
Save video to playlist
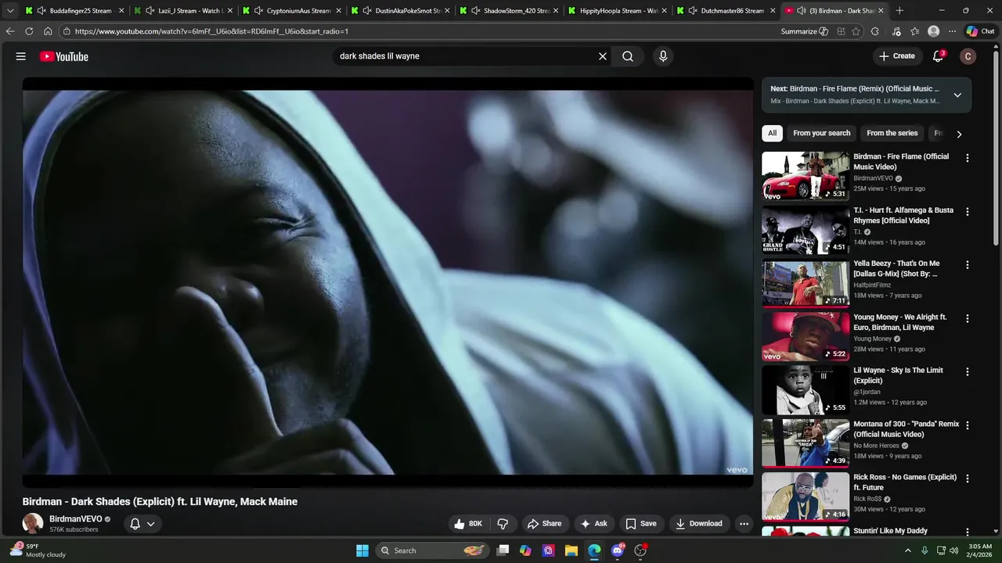(640, 524)
